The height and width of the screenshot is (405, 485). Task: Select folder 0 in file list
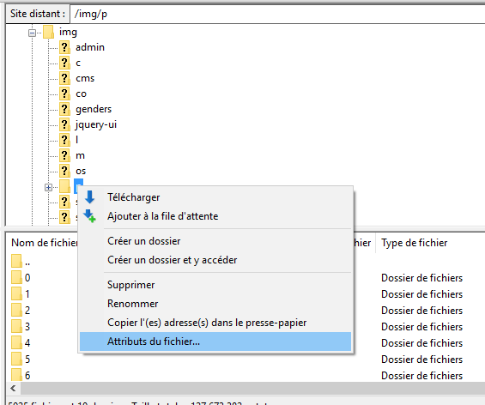[21, 278]
